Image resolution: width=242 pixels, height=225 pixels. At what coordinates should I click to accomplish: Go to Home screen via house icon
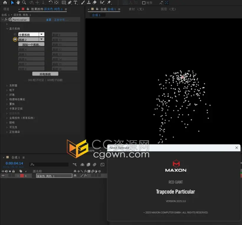[5, 2]
